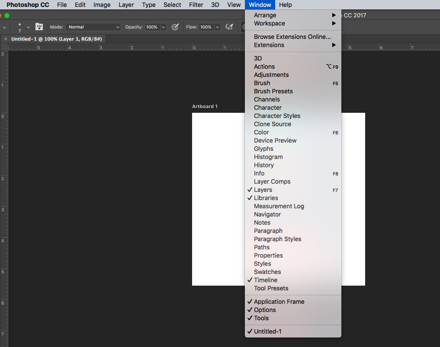The height and width of the screenshot is (347, 440).
Task: Open the Edit menu
Action: [x=80, y=5]
